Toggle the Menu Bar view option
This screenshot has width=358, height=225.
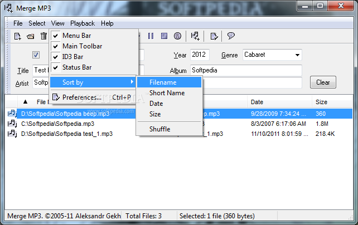pyautogui.click(x=95, y=36)
